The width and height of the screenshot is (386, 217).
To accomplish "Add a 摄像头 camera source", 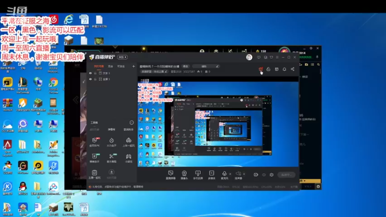I will tap(184, 175).
